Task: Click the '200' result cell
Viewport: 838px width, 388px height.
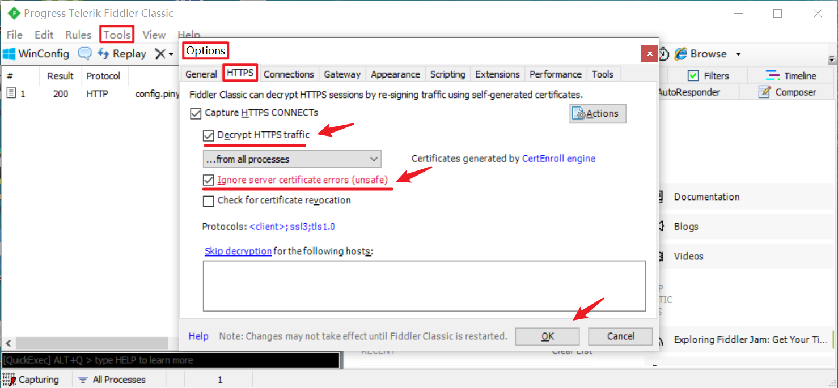Action: 61,94
